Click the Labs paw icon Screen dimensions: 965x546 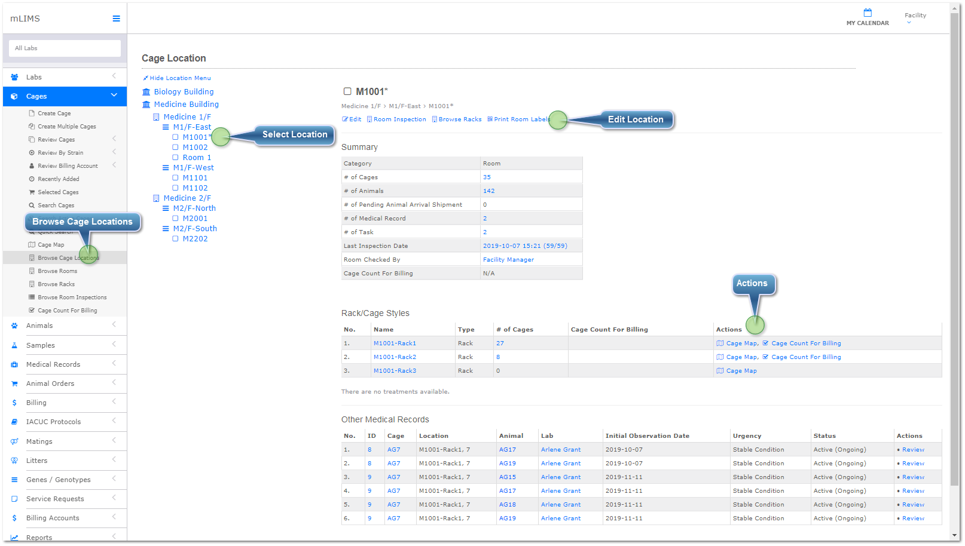click(x=14, y=77)
